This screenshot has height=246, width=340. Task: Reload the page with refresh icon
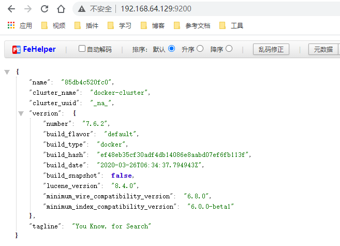pos(45,9)
